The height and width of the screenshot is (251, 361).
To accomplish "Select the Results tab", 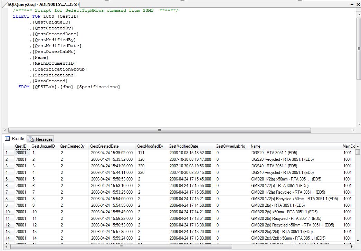I will tap(15, 139).
